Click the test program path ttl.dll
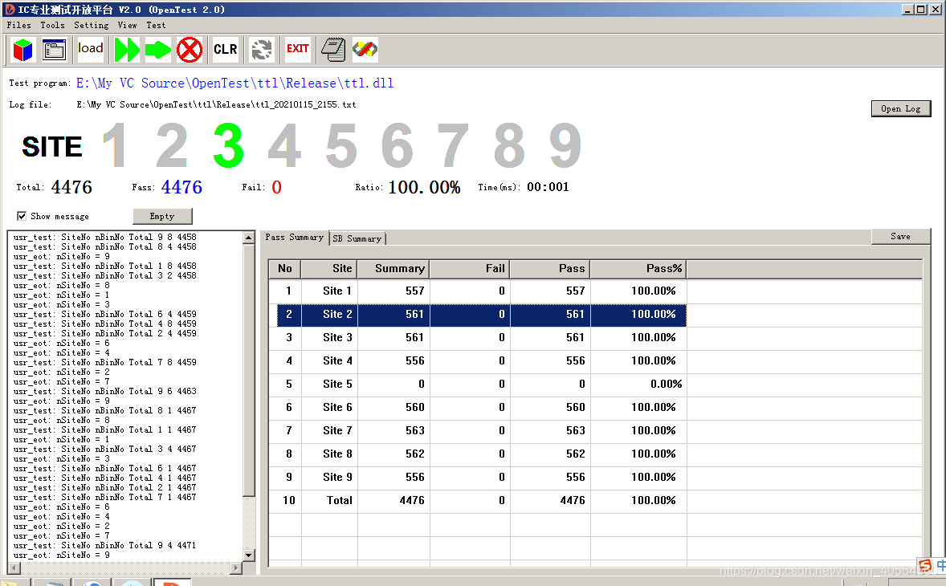Viewport: 946px width, 586px height. tap(234, 83)
